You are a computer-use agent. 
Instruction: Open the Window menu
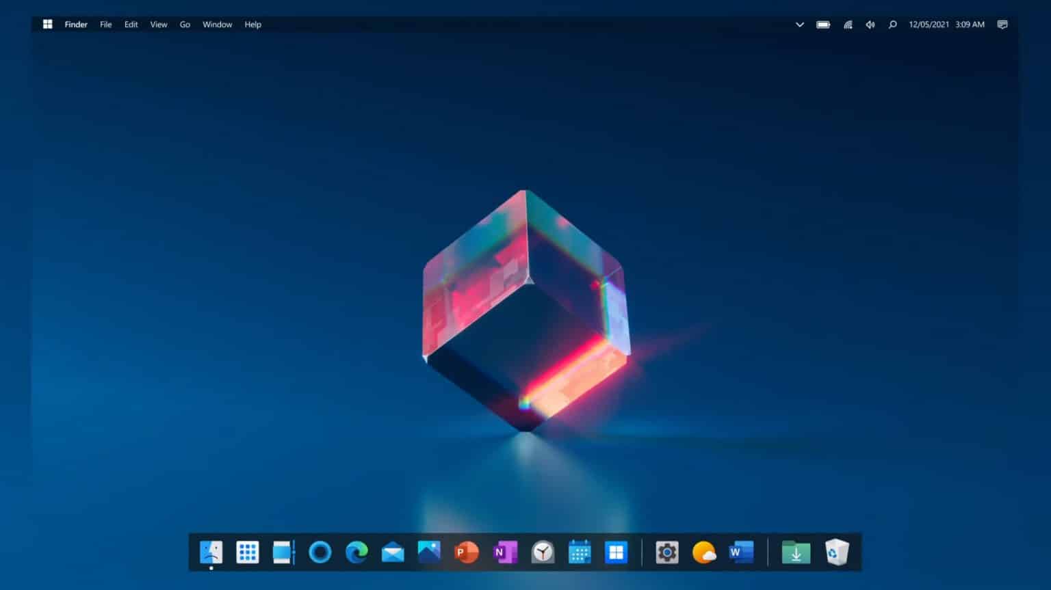[x=217, y=25]
